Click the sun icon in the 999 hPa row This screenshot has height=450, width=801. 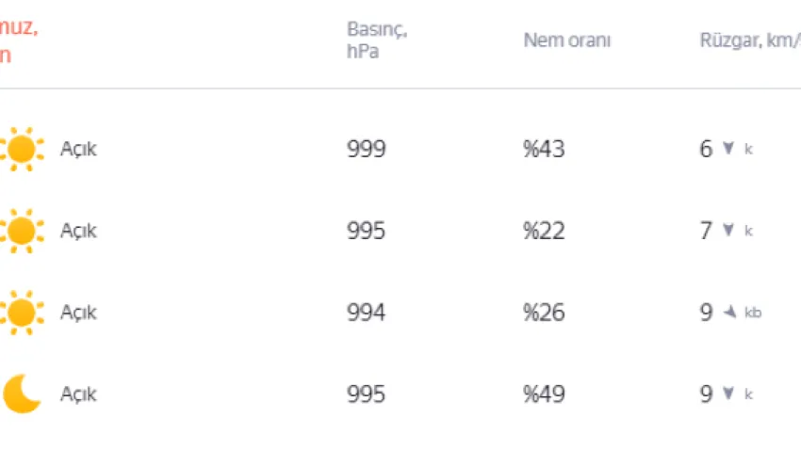tap(21, 149)
